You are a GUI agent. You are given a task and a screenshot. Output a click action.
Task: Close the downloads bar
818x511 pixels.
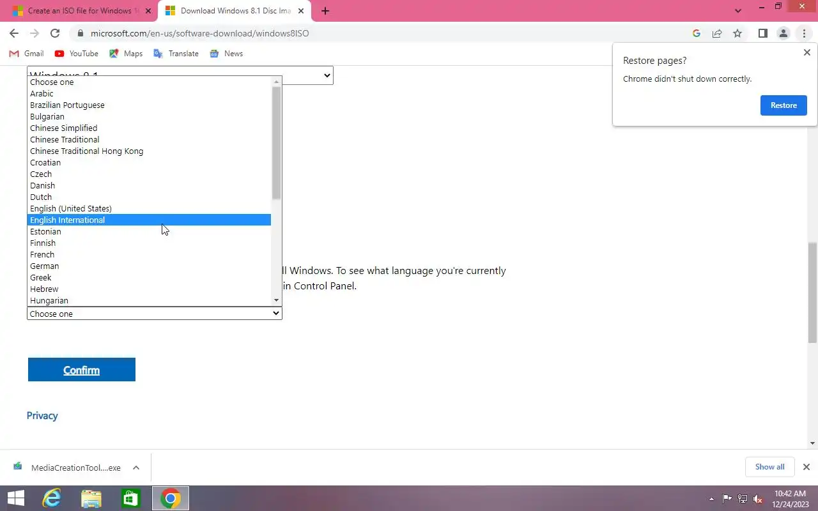806,467
